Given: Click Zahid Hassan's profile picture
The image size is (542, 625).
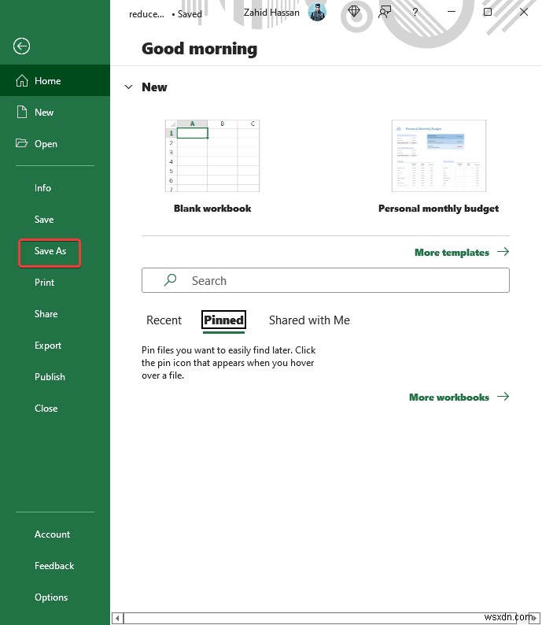Looking at the screenshot, I should (x=317, y=13).
